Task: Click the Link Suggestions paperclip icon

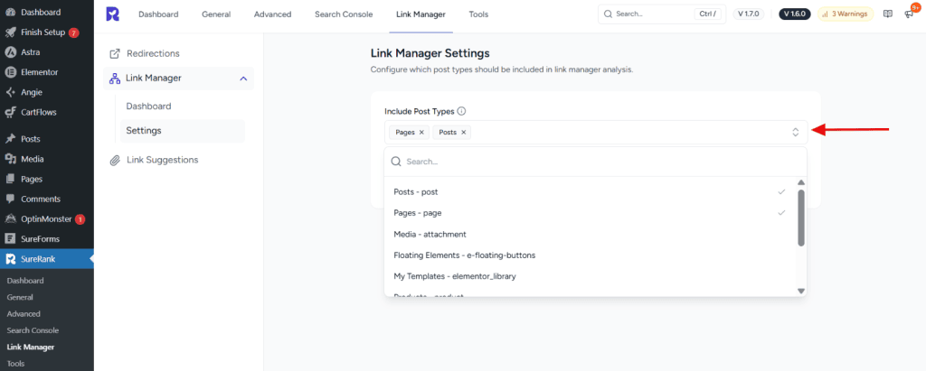Action: click(x=115, y=160)
